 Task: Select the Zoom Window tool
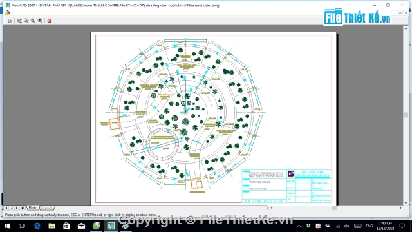(33, 21)
